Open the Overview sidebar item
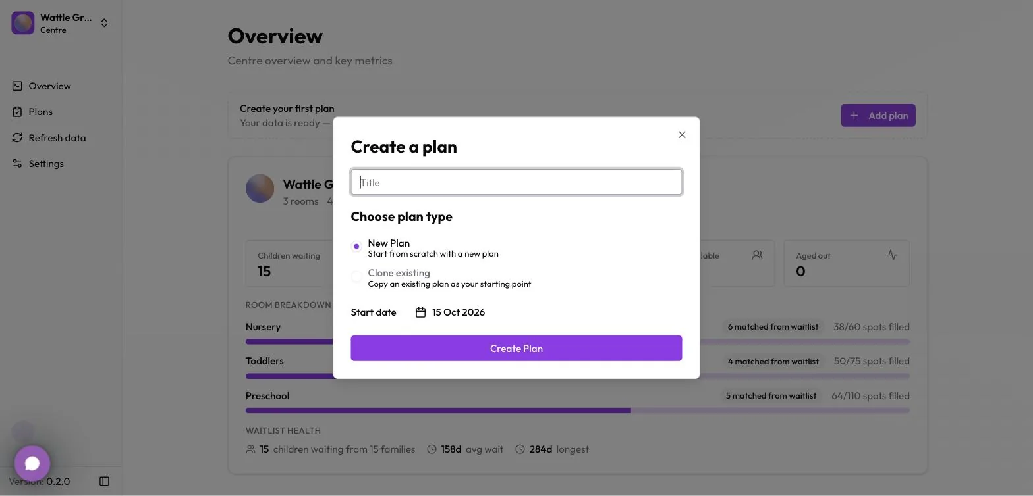 point(49,86)
